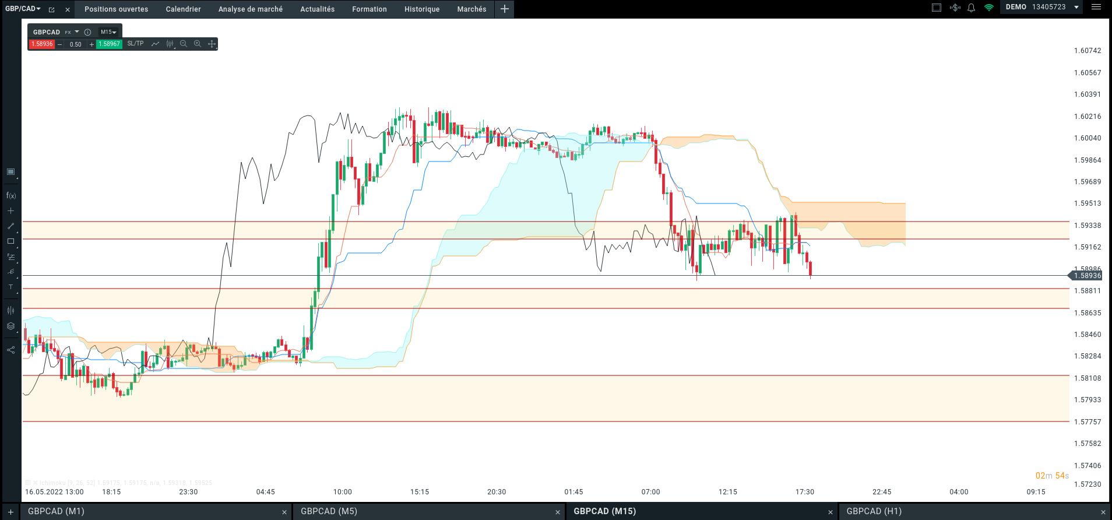Open the layers objects list icon
1112x520 pixels.
click(10, 326)
